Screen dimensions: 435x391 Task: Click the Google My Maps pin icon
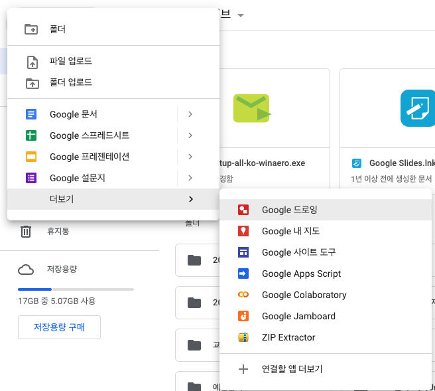click(243, 231)
